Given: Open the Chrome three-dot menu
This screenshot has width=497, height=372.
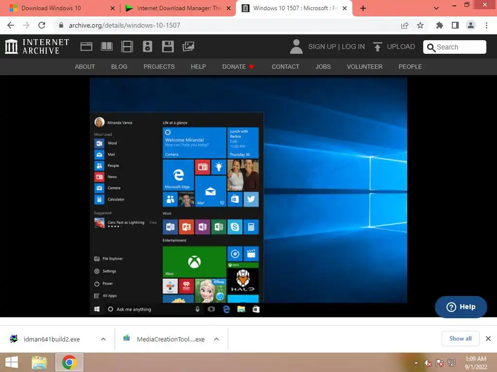Looking at the screenshot, I should coord(486,25).
